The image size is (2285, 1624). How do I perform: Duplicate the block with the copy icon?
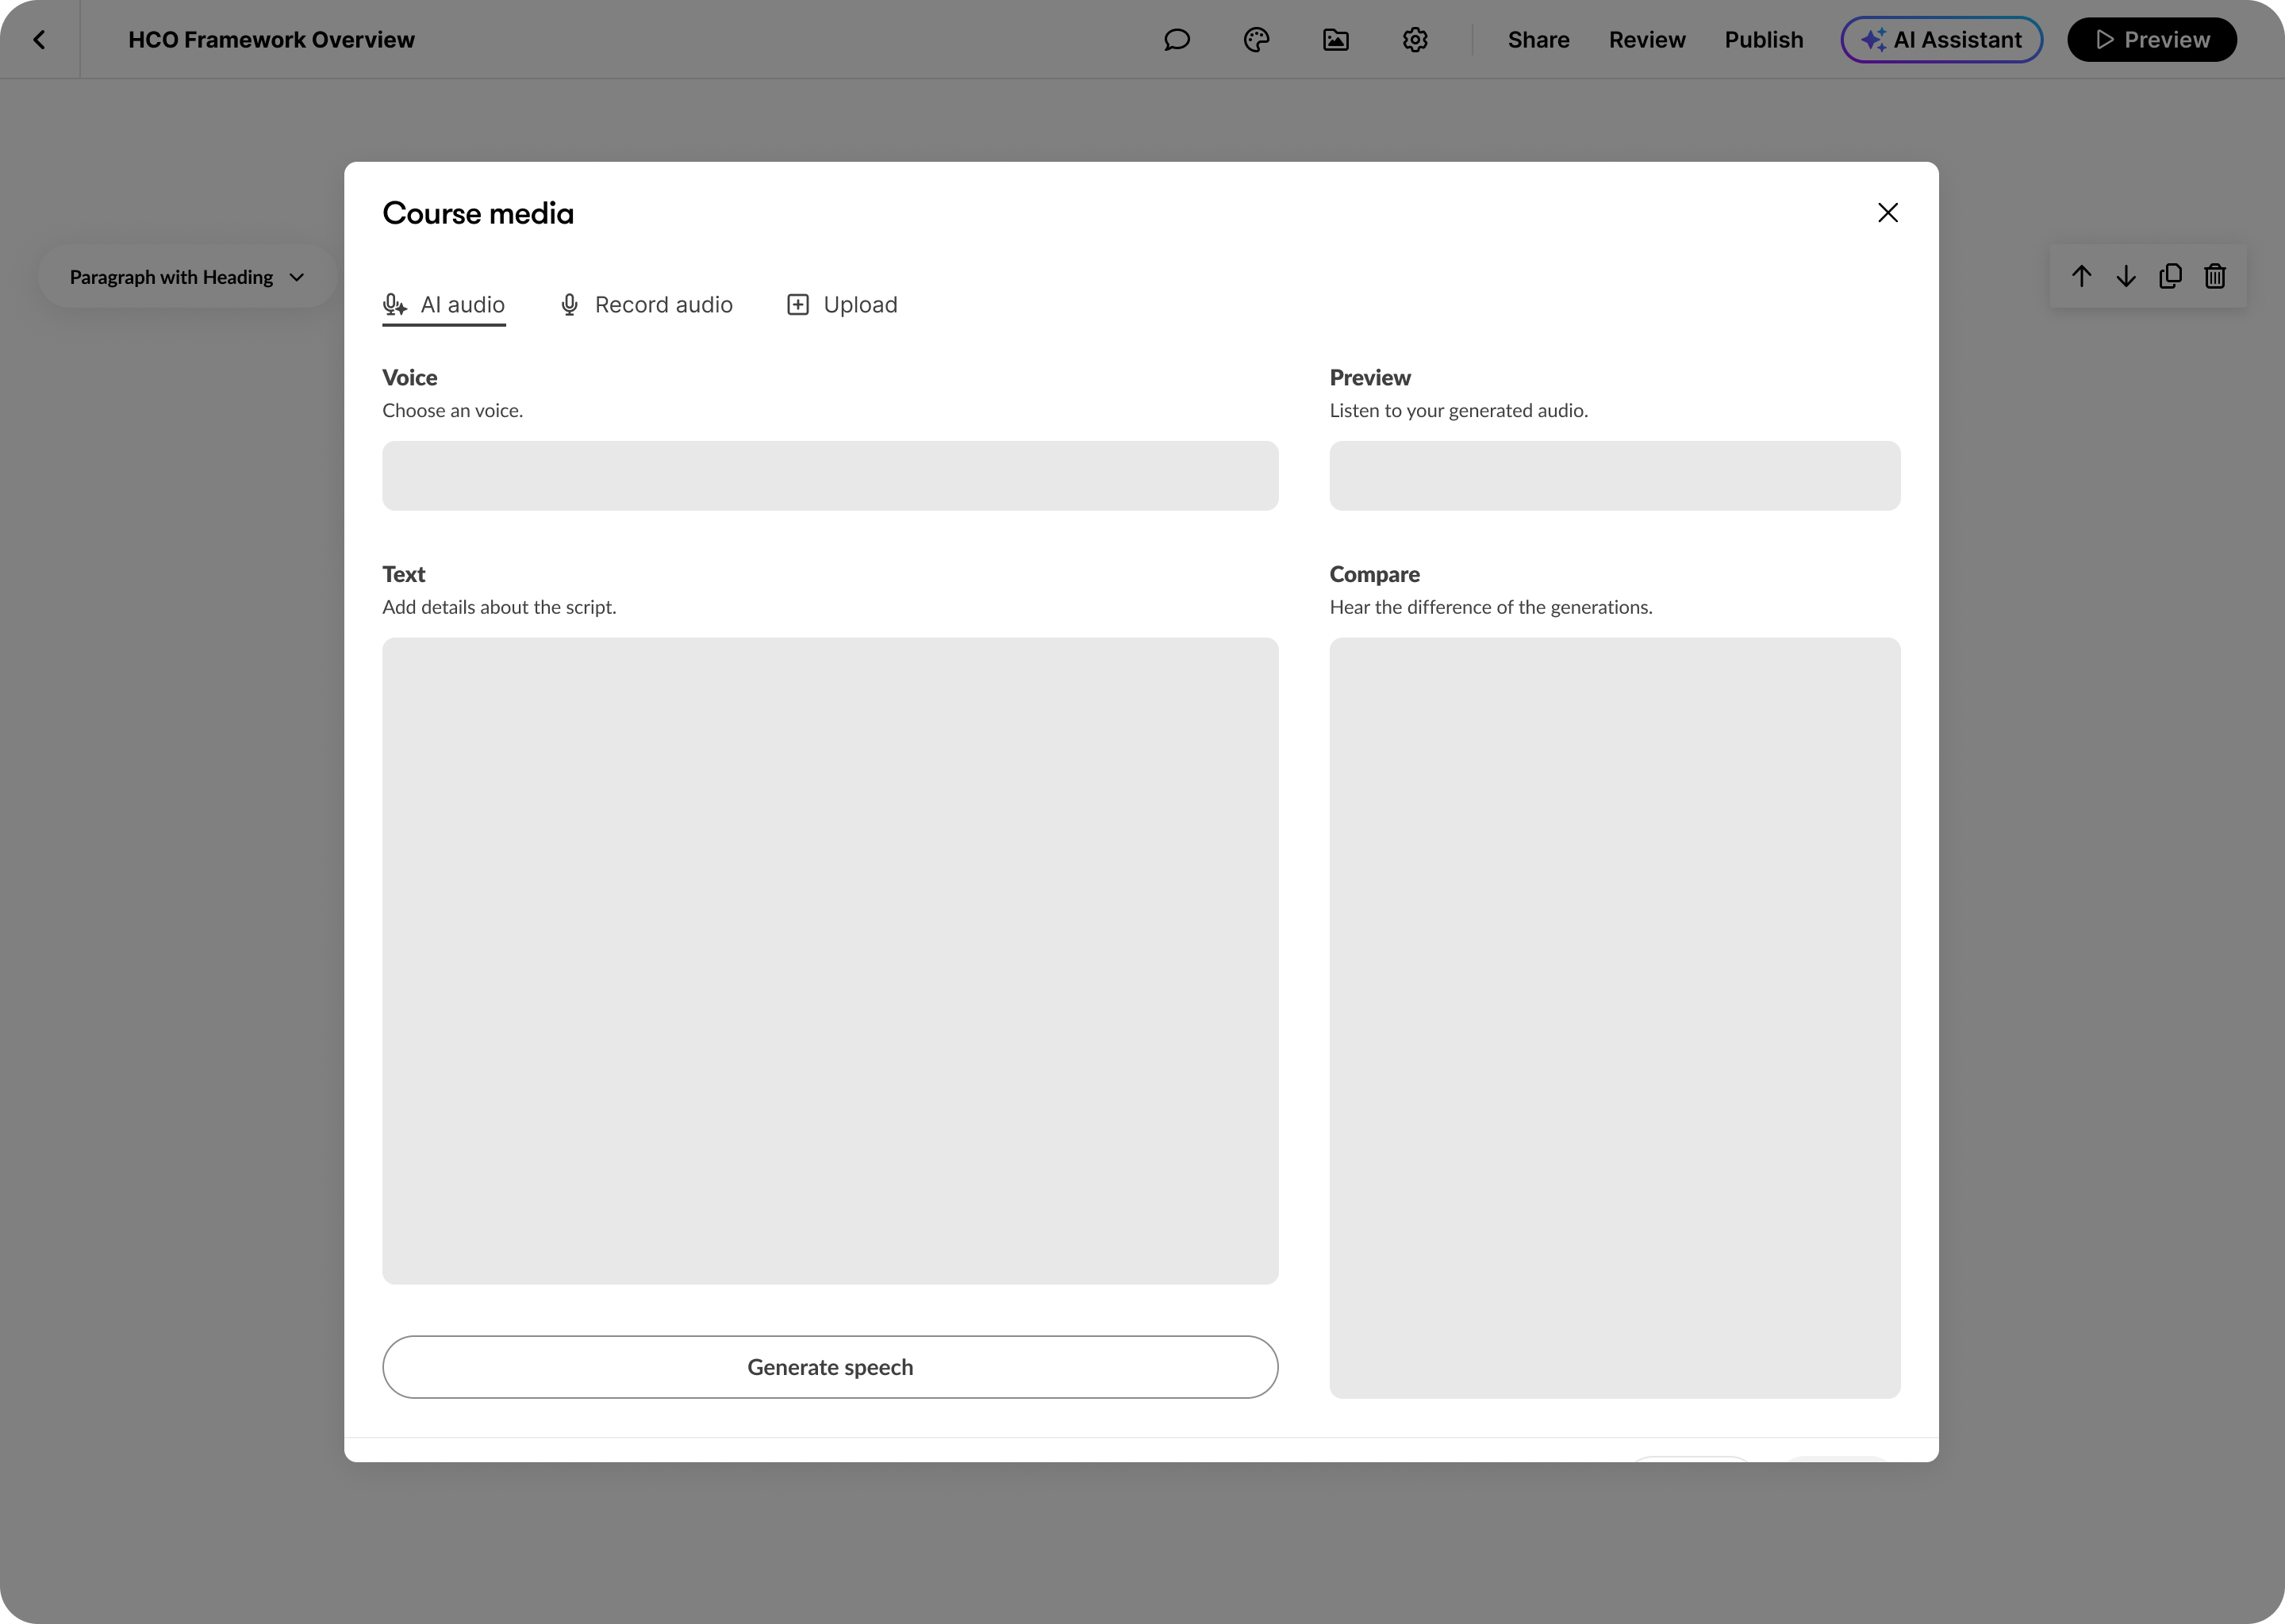tap(2170, 276)
